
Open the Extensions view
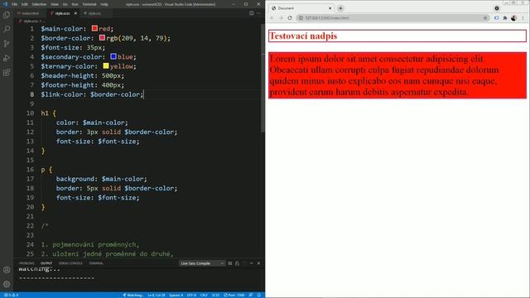tap(7, 73)
